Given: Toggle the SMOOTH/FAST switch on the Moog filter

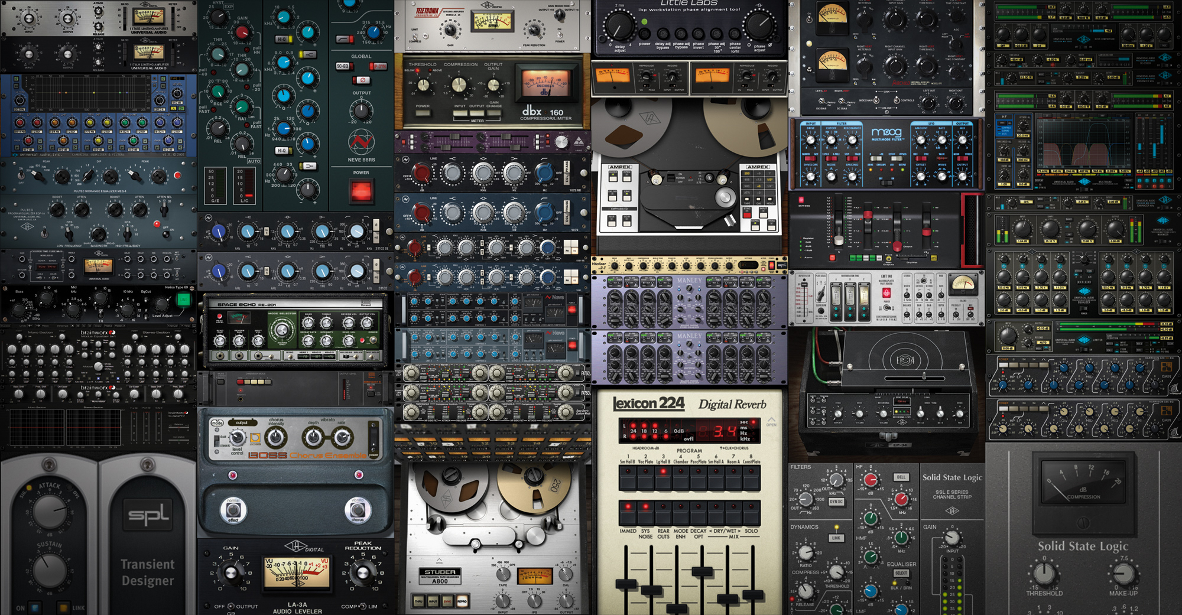Looking at the screenshot, I should click(810, 158).
